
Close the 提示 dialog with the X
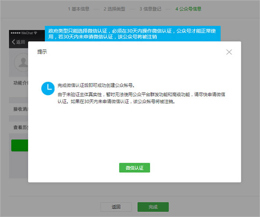[x=229, y=52]
